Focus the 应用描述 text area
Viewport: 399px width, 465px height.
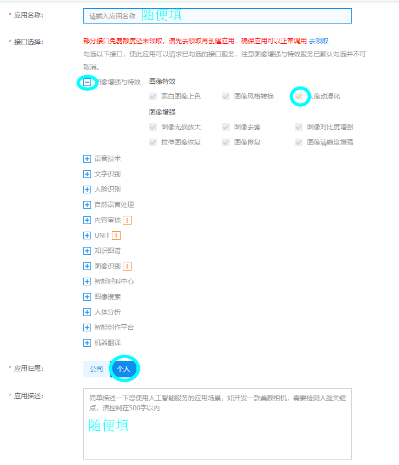218,424
